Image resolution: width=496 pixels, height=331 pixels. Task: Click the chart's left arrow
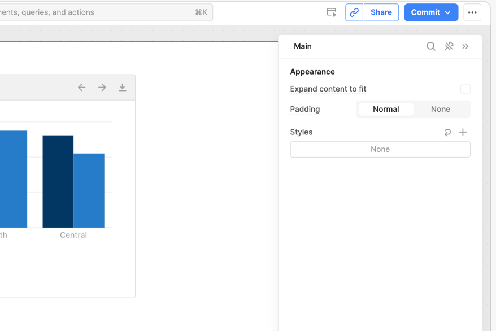tap(82, 88)
